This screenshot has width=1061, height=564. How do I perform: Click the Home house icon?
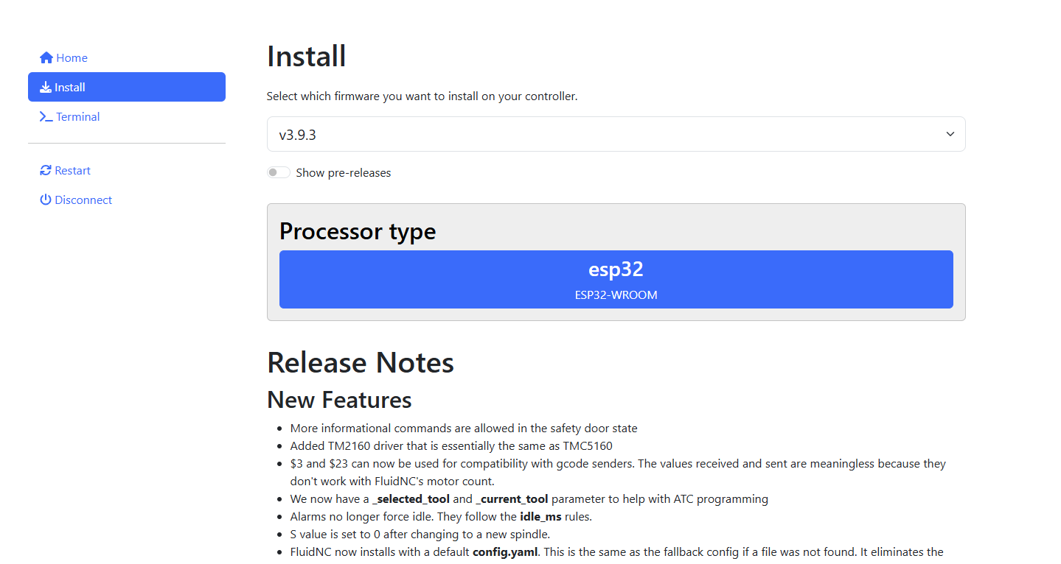click(46, 57)
